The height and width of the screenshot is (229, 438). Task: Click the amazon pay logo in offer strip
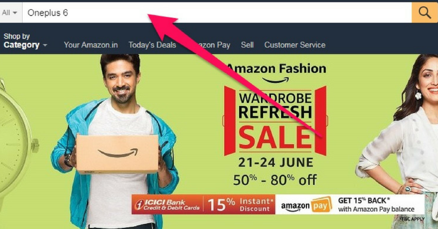306,205
